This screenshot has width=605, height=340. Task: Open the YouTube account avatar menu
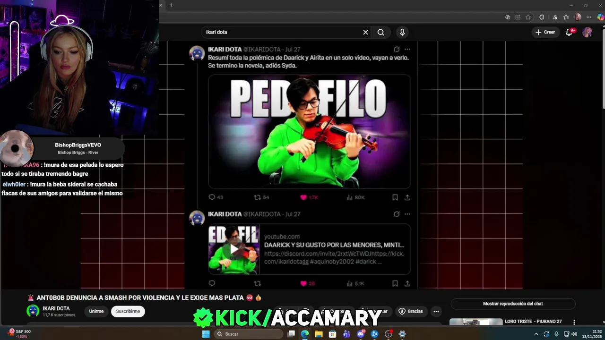tap(587, 32)
